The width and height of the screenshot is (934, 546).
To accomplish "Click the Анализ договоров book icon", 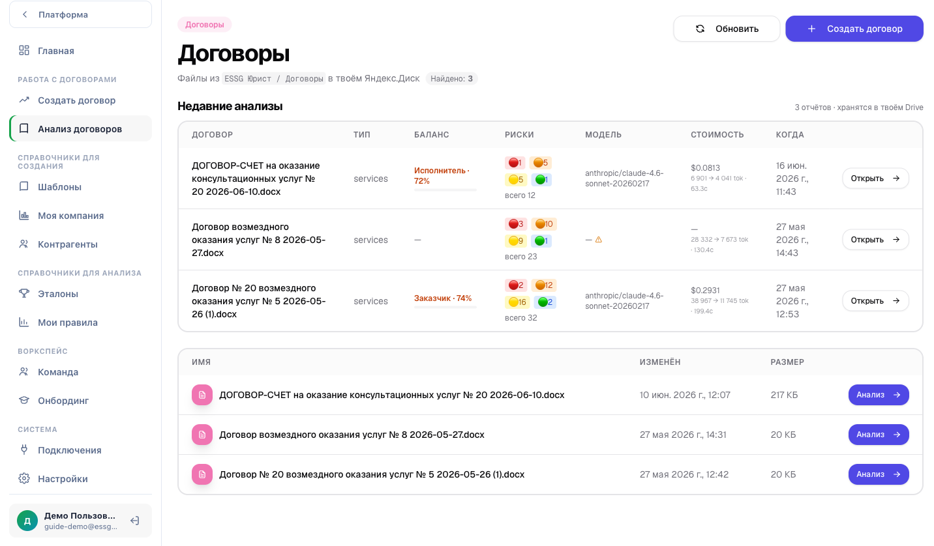I will tap(24, 129).
